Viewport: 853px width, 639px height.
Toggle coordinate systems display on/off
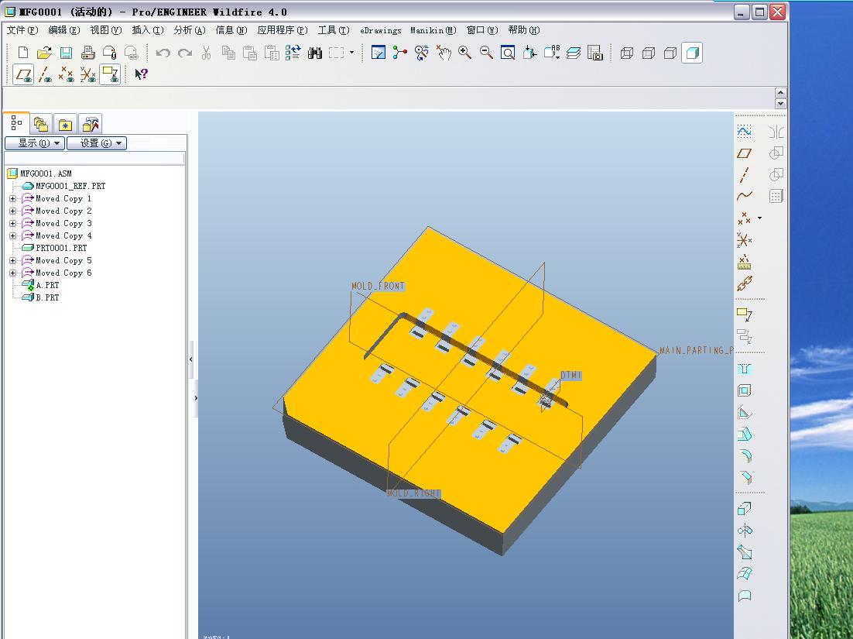(x=88, y=74)
